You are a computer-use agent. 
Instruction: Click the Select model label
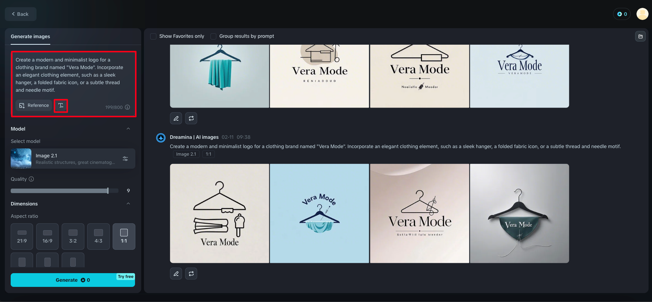pyautogui.click(x=25, y=141)
